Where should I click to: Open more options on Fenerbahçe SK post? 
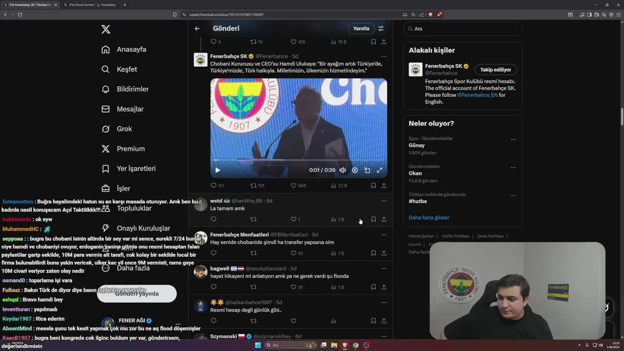click(x=384, y=57)
